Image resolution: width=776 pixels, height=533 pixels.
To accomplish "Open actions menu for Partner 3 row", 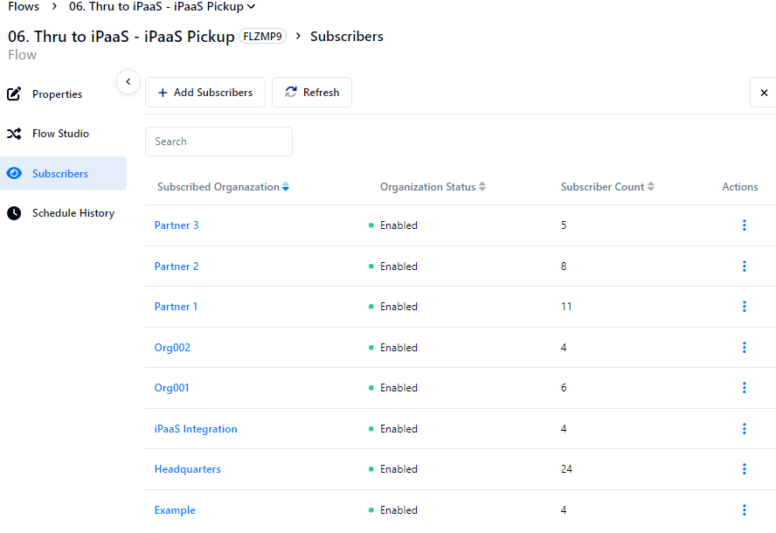I will [x=744, y=225].
